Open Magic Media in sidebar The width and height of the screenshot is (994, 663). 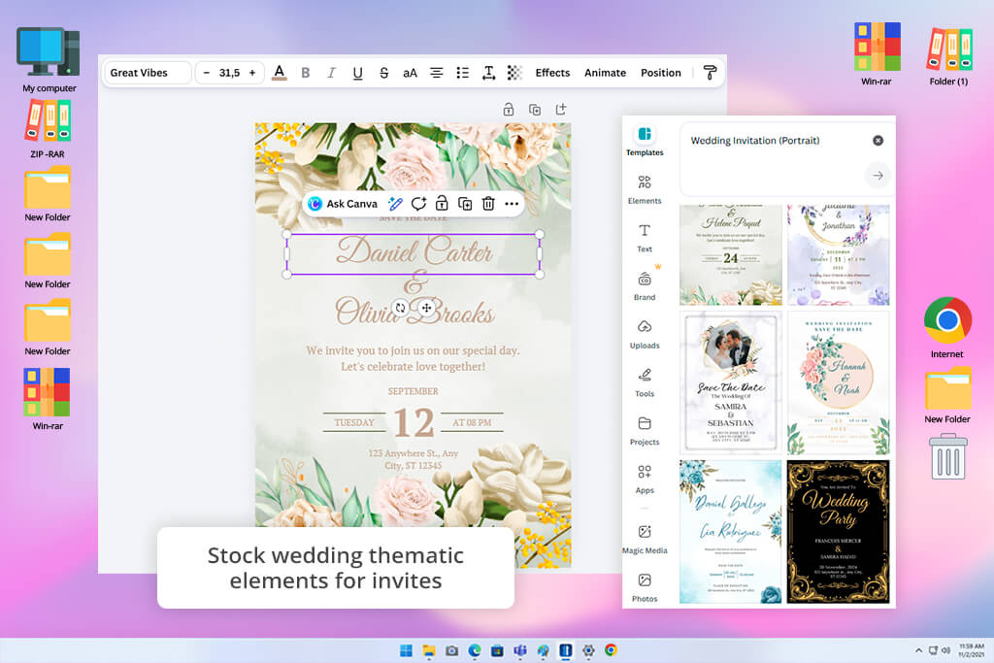[x=645, y=540]
